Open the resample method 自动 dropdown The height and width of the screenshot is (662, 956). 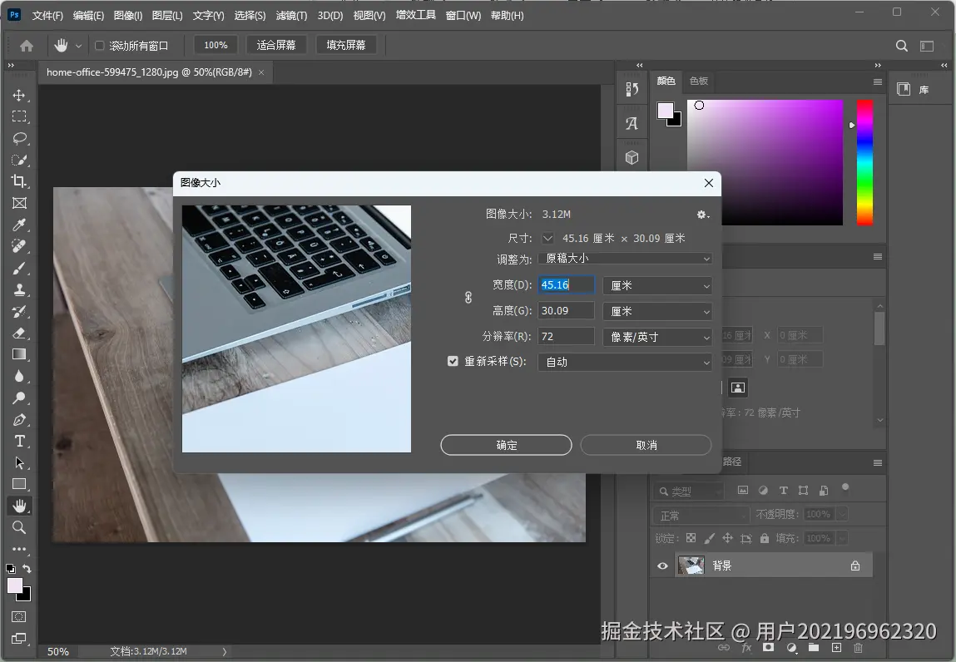point(625,362)
